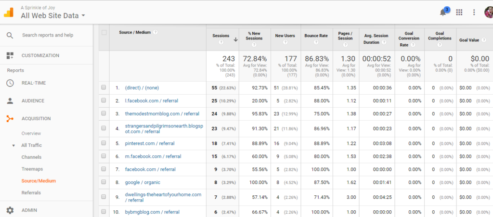Sort by the Sessions column arrow
Screen dimensions: 493x217
(235, 39)
